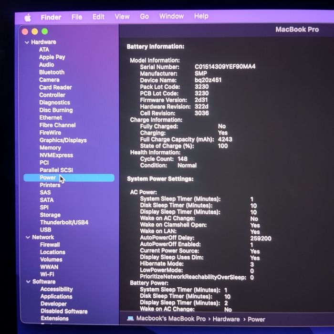Viewport: 334px width, 334px height.
Task: Select the highlighted Power row
Action: click(x=69, y=177)
